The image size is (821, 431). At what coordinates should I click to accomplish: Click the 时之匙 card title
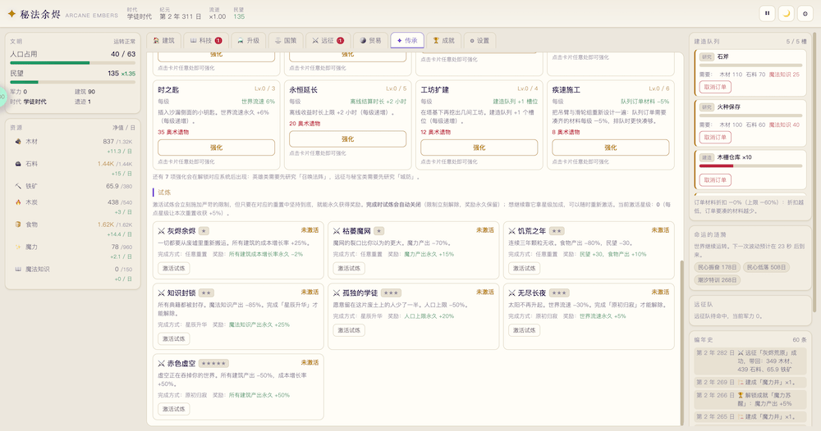click(x=168, y=90)
